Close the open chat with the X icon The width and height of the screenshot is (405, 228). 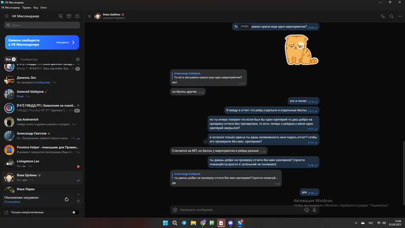pos(89,16)
